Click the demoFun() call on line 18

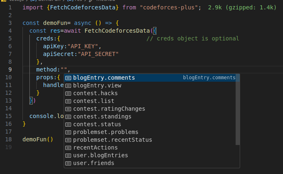tap(38, 139)
